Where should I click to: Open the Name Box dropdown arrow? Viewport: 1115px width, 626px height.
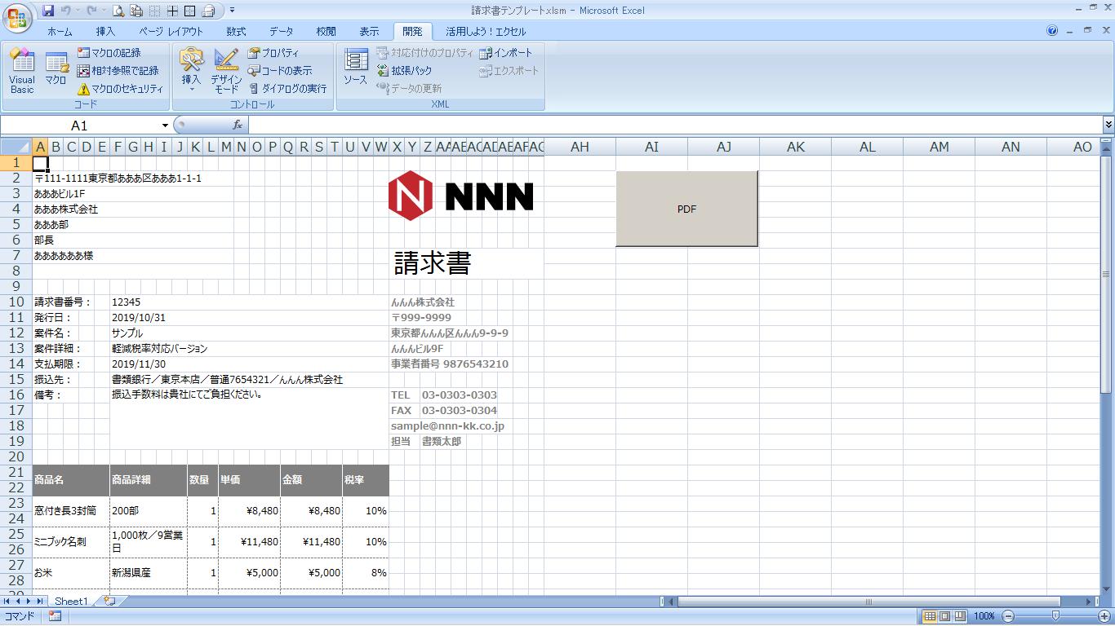coord(165,126)
